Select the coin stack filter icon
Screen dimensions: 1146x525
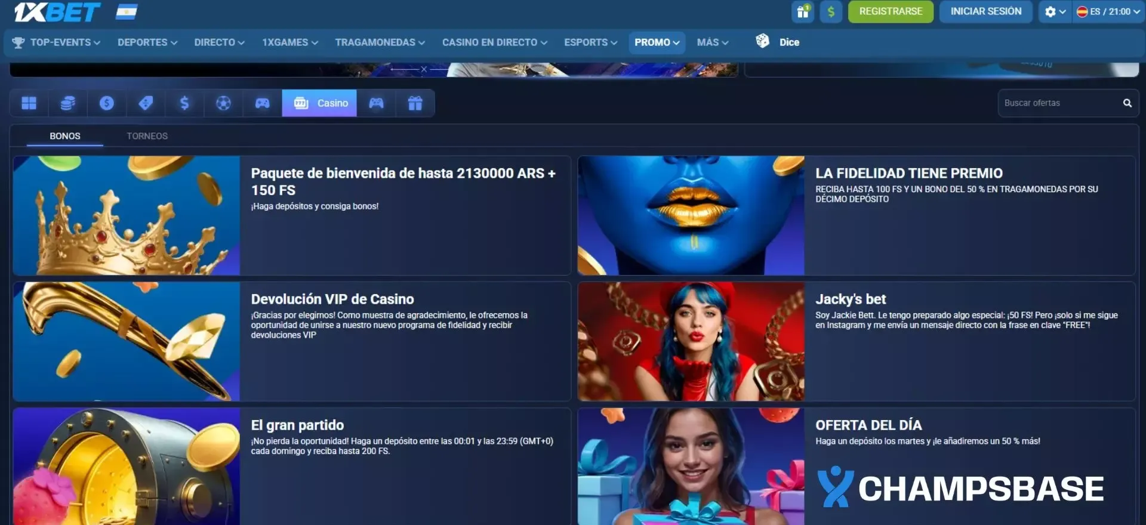67,103
